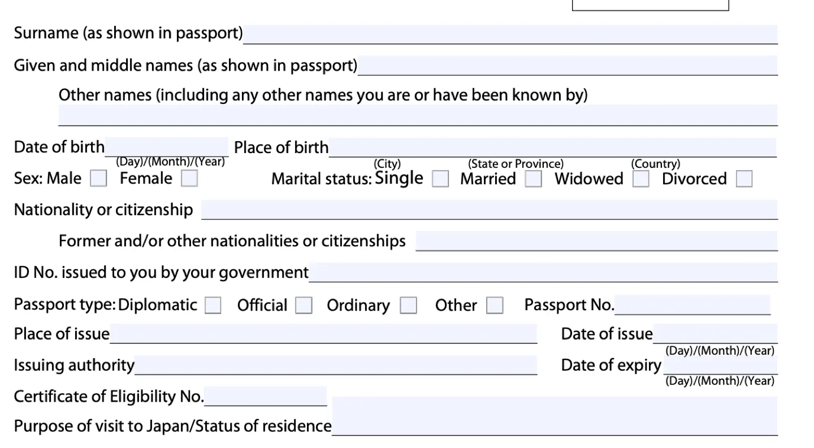The width and height of the screenshot is (814, 448).
Task: Check the Diplomatic passport type box
Action: (x=213, y=306)
